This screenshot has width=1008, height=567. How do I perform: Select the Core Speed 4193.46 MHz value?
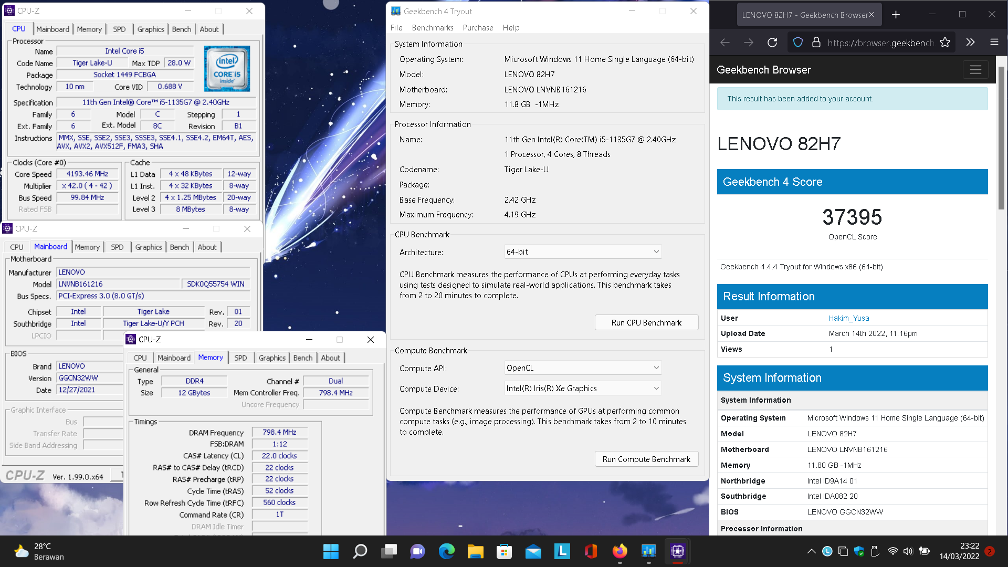click(x=87, y=174)
